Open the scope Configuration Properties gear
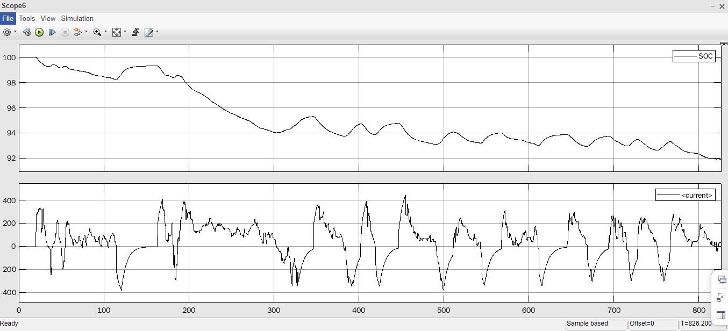Image resolution: width=728 pixels, height=331 pixels. click(x=7, y=32)
